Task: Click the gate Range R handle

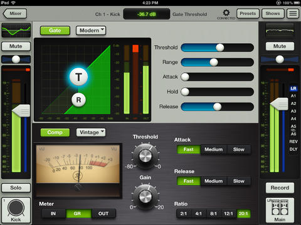Action: click(x=78, y=100)
